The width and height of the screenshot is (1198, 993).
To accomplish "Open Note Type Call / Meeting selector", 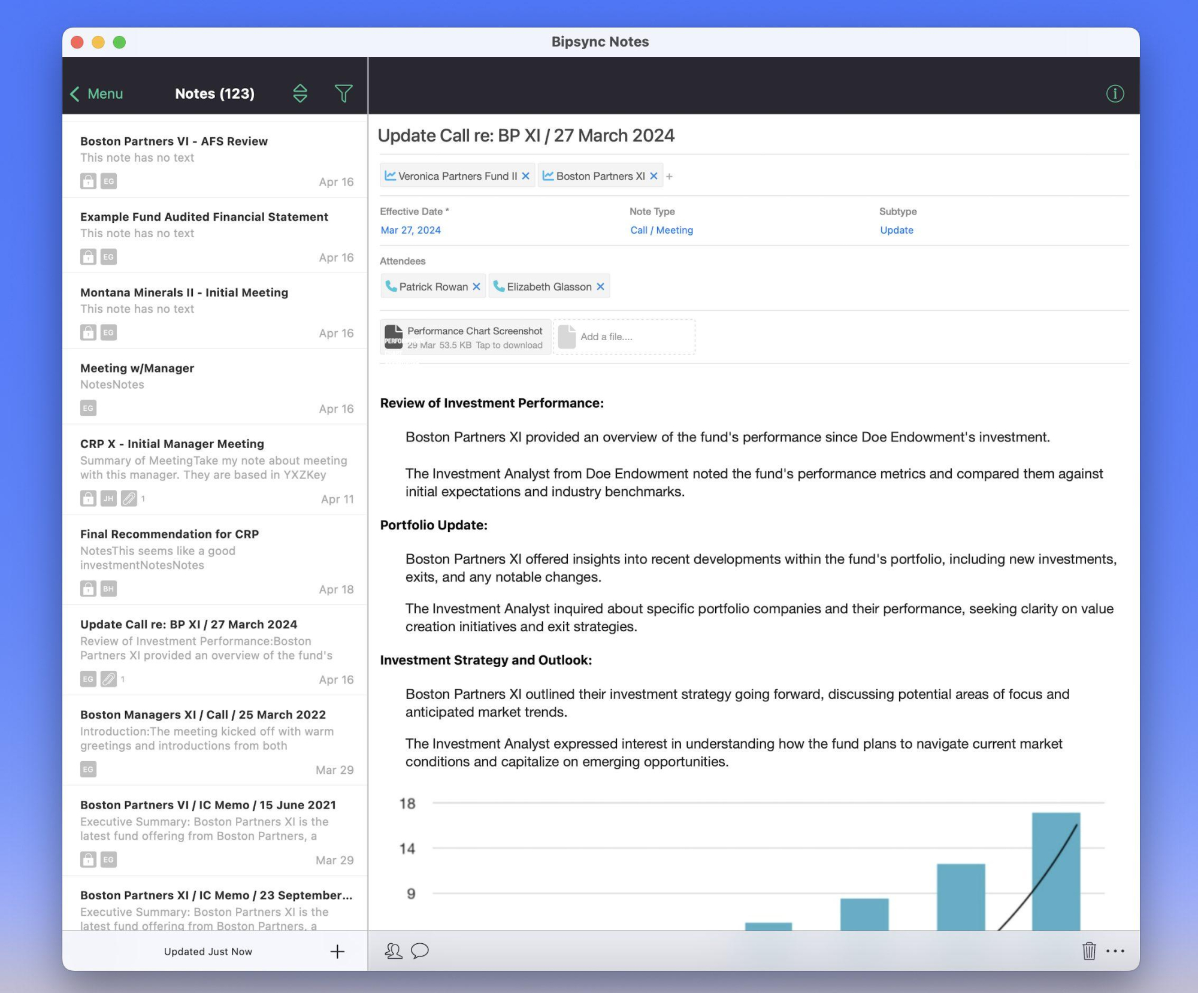I will pos(661,230).
